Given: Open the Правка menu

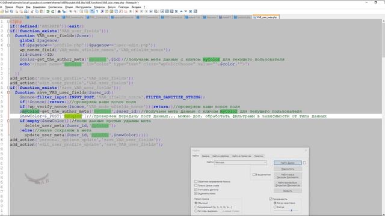Looking at the screenshot, I should point(9,7).
